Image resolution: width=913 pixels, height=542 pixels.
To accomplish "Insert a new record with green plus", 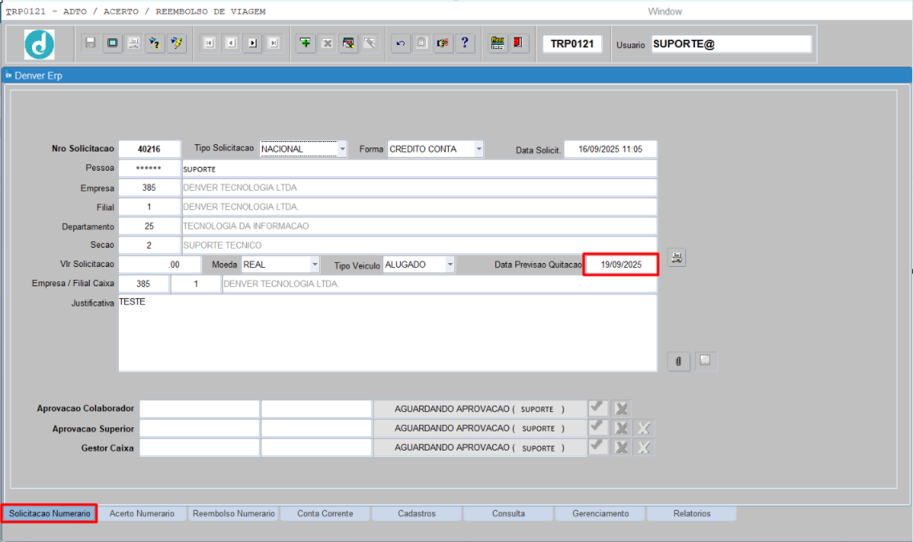I will point(305,43).
